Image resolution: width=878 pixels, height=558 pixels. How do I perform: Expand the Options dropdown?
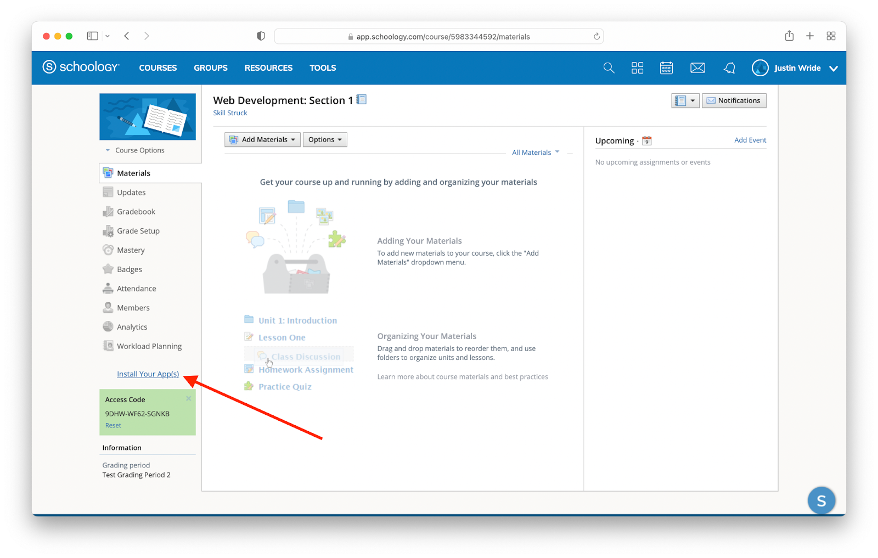click(325, 140)
